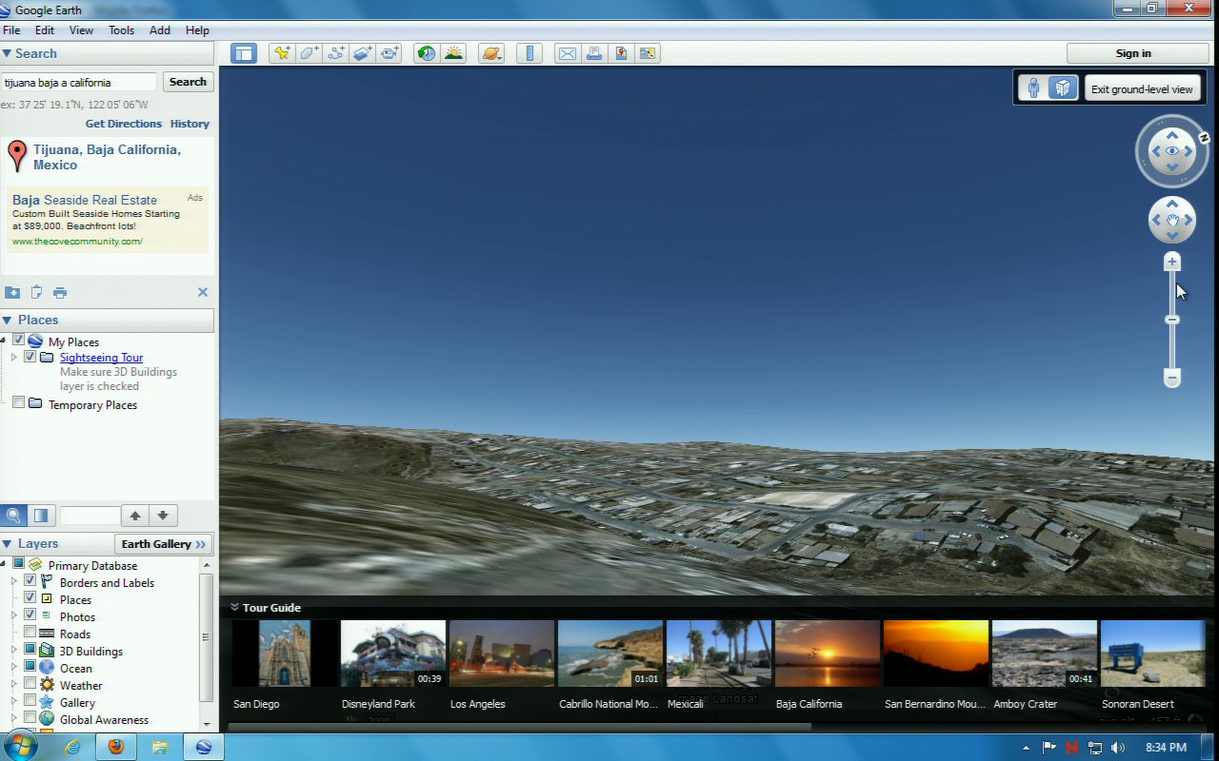
Task: Enable the Roads layer checkbox
Action: point(30,634)
